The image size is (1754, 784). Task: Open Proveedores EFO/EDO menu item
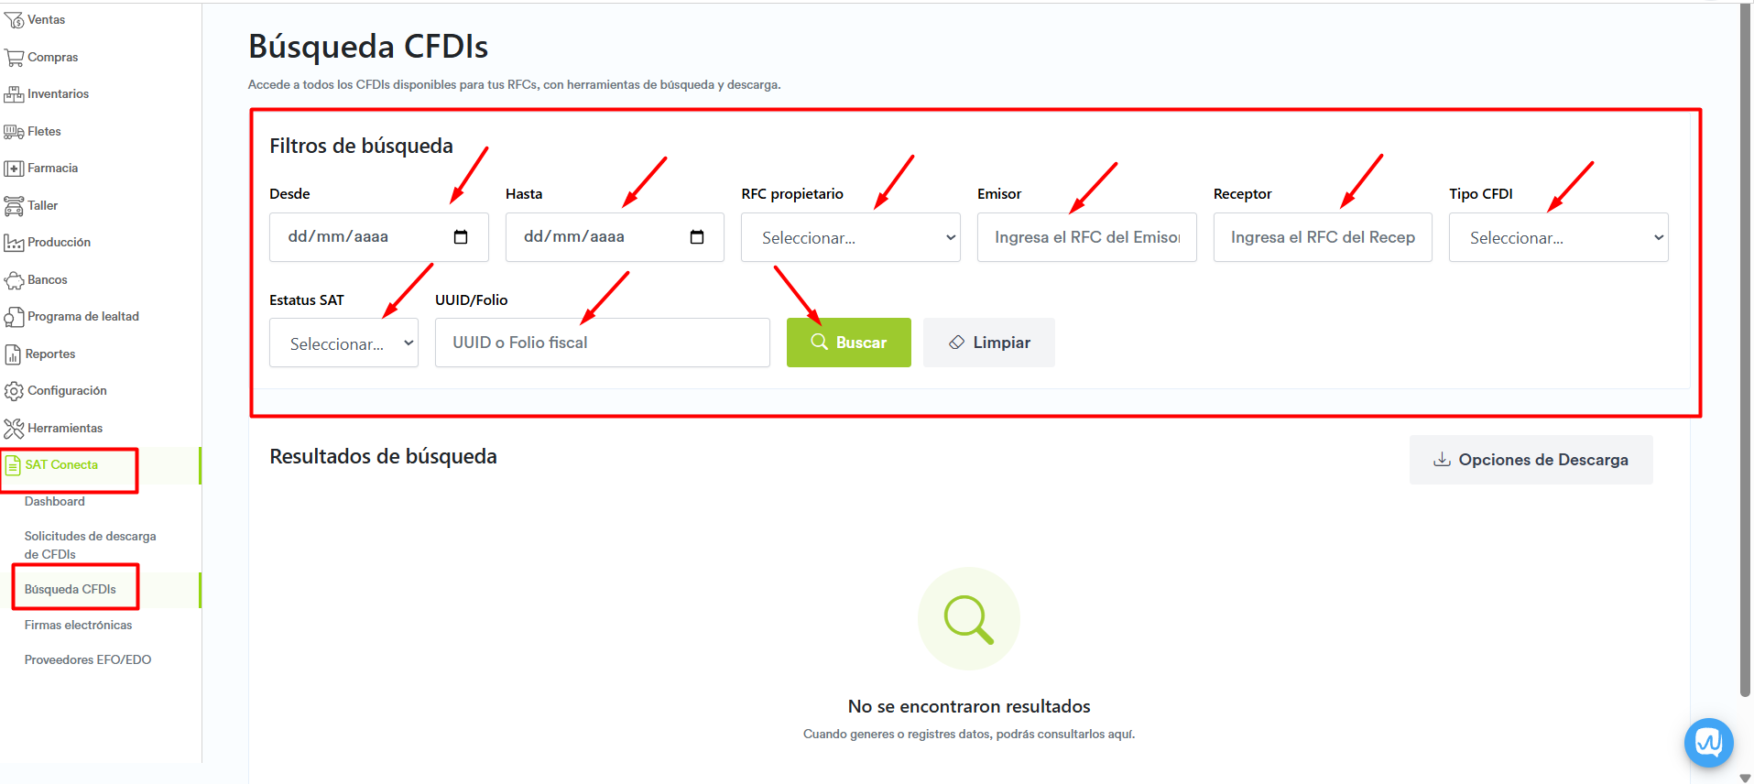[88, 660]
